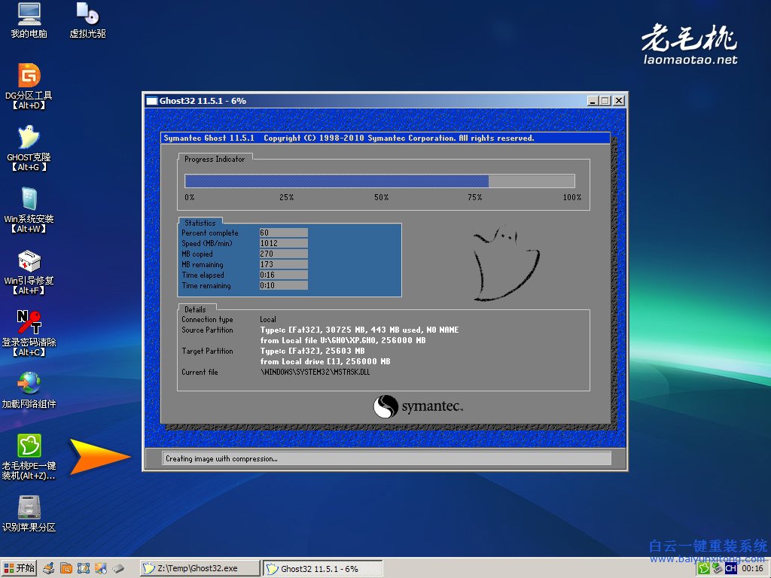The image size is (771, 578).
Task: Click the green ghost tray icon
Action: click(x=703, y=569)
